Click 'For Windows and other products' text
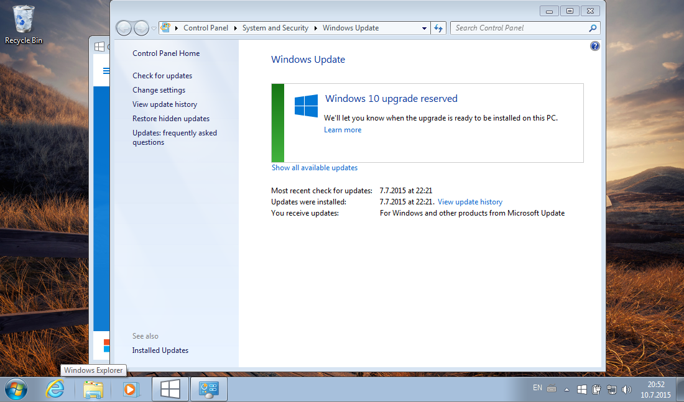684x402 pixels. [x=472, y=213]
